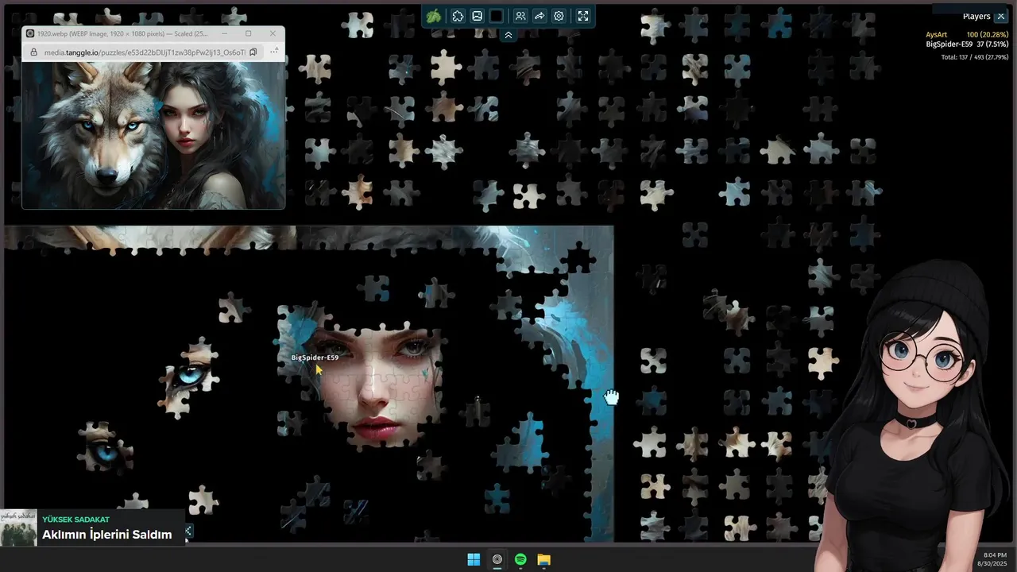Maximize the 1920.webp image window
The width and height of the screenshot is (1017, 572).
pyautogui.click(x=248, y=33)
